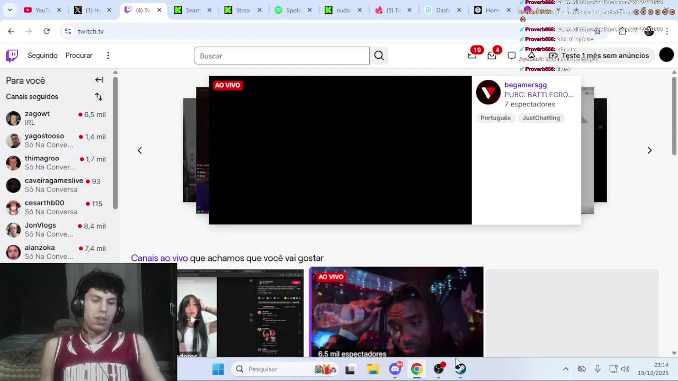Sort followed channels with arrows icon
This screenshot has height=381, width=678.
coord(99,96)
